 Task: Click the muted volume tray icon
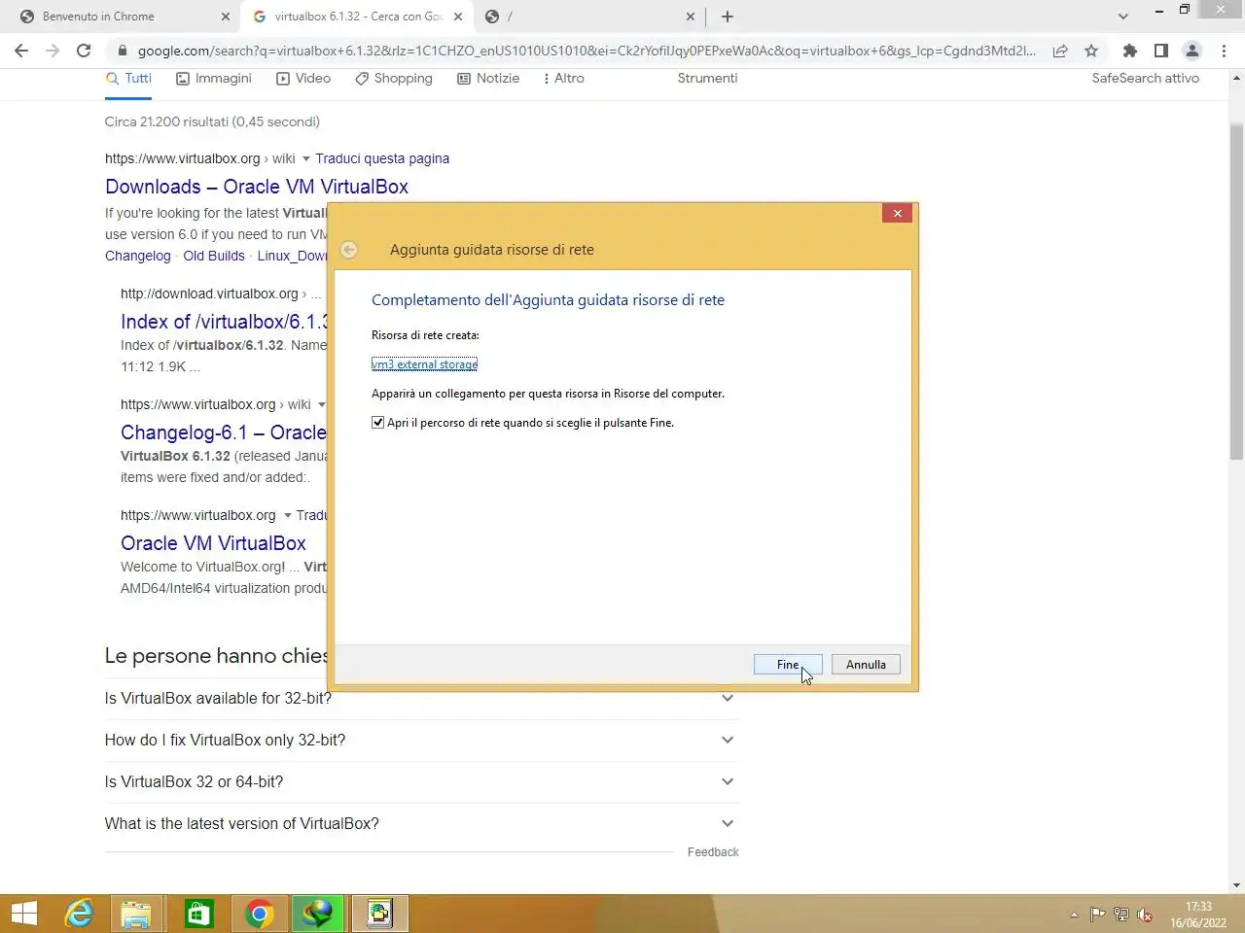pos(1145,915)
